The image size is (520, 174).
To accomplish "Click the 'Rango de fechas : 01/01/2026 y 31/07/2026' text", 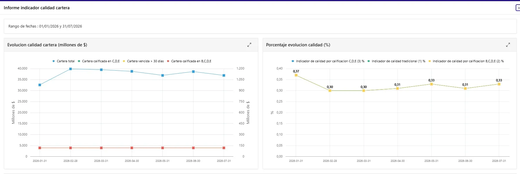I will point(45,26).
